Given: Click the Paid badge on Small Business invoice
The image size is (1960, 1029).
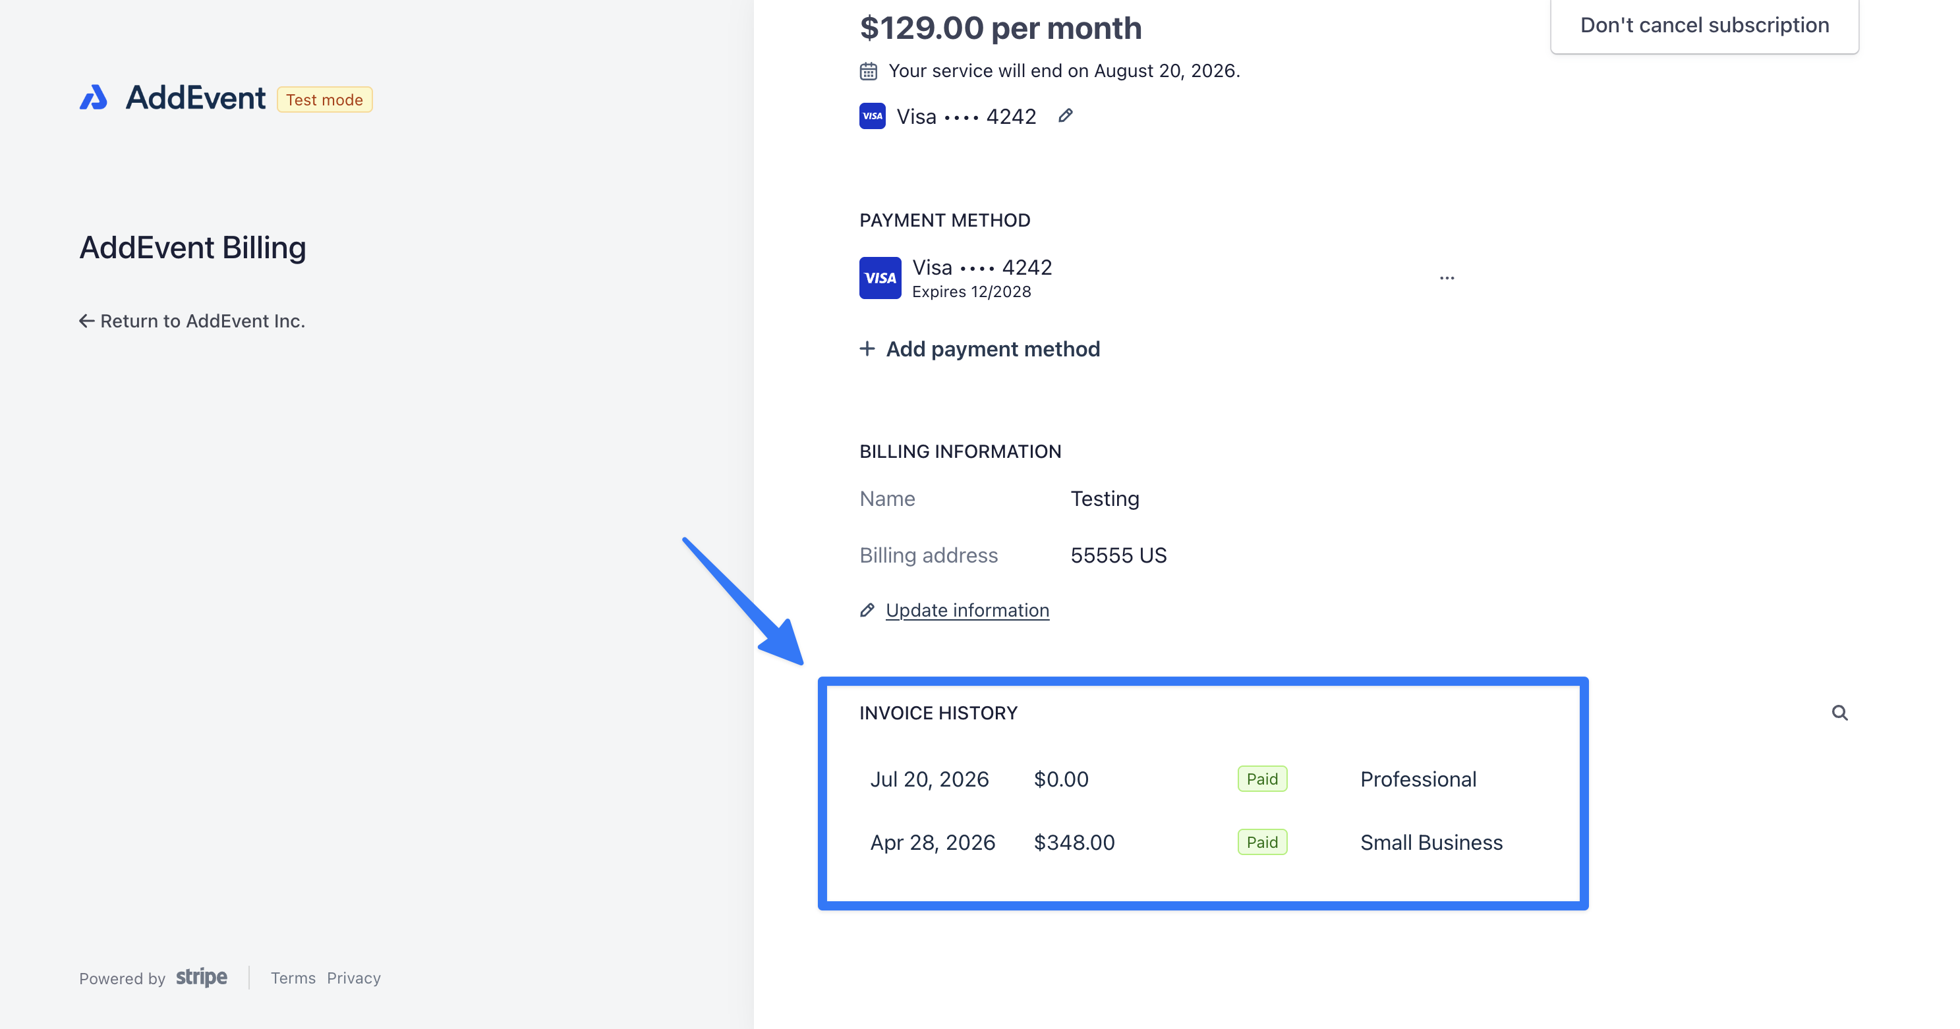Looking at the screenshot, I should click(1262, 842).
